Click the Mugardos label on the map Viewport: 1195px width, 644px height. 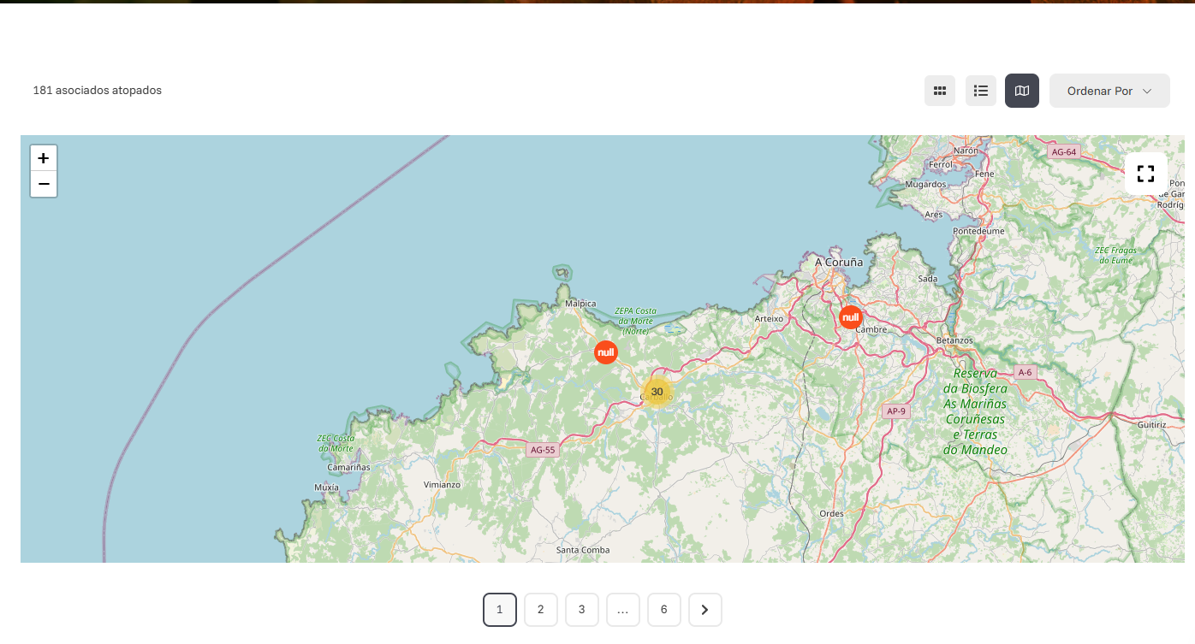(925, 184)
